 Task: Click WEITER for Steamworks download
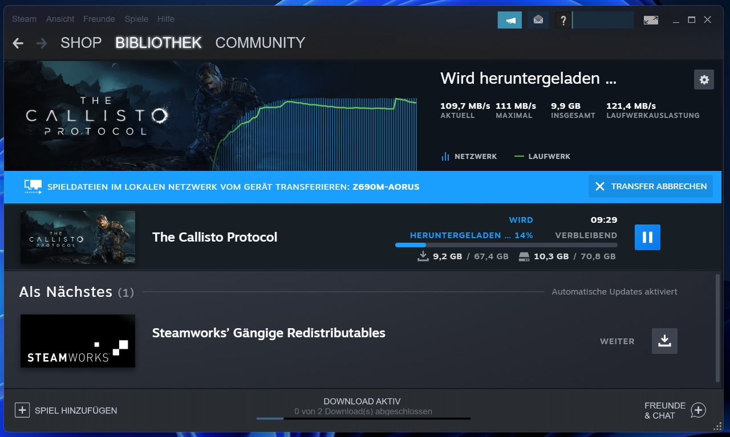[x=617, y=341]
